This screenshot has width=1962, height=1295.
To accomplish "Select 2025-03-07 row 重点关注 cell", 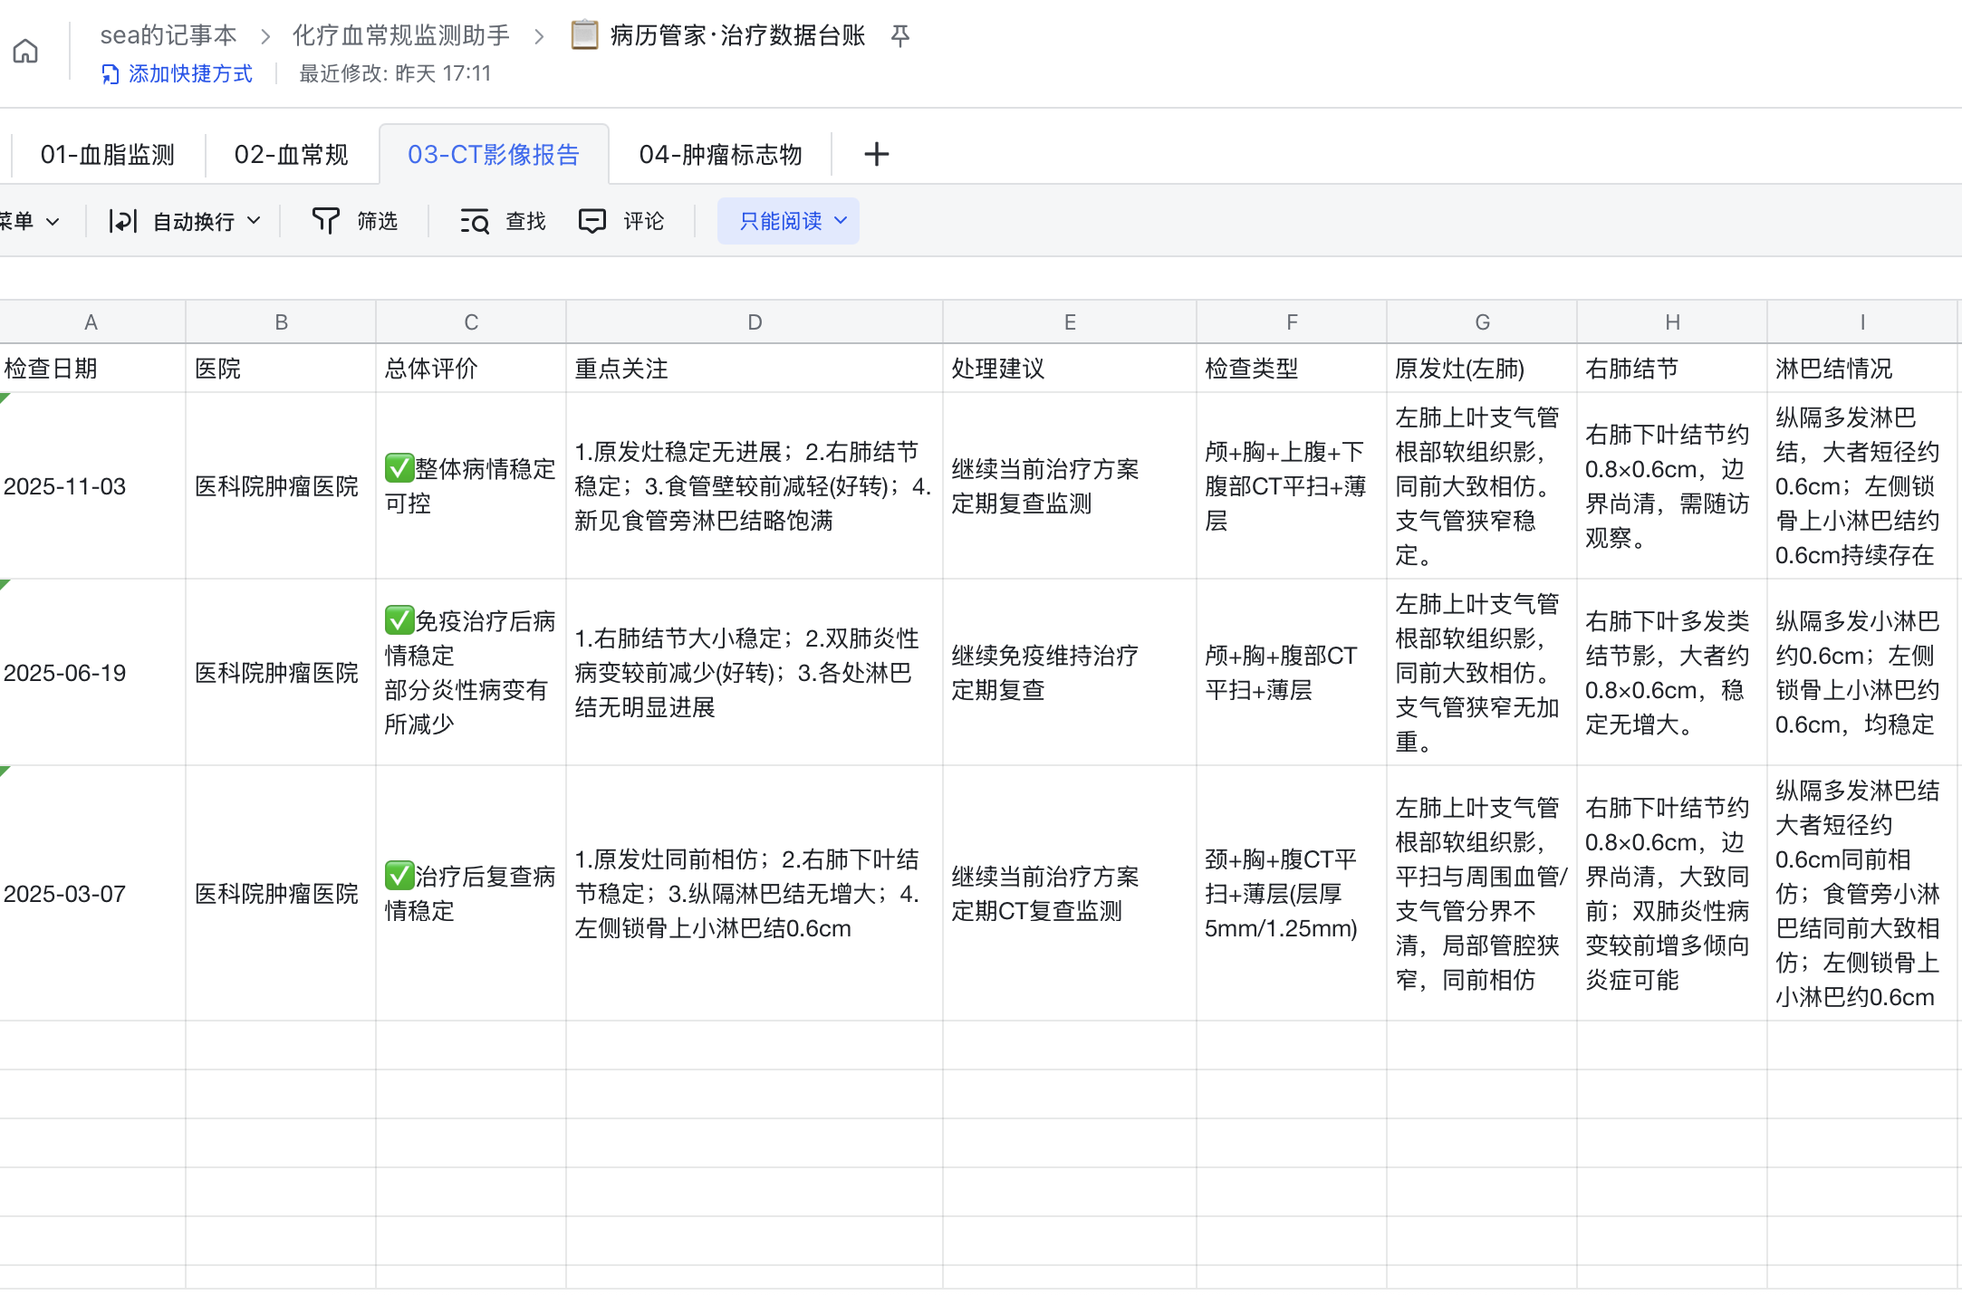I will point(755,894).
